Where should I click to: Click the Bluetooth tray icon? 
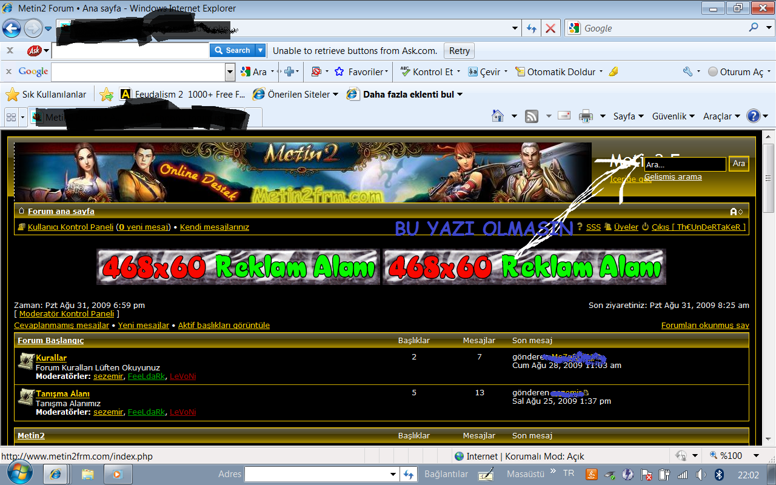coord(720,475)
